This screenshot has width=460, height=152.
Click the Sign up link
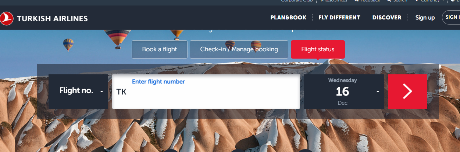(425, 18)
